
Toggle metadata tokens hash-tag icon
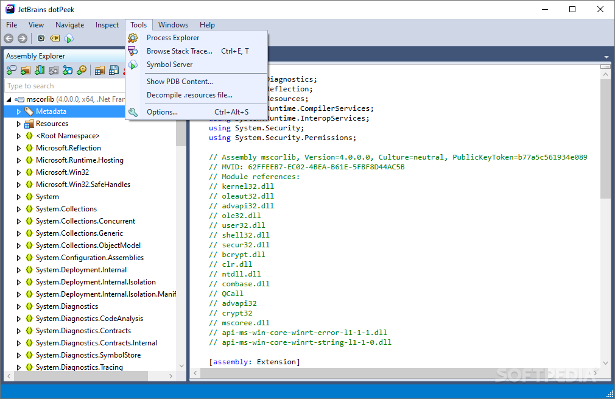point(55,38)
